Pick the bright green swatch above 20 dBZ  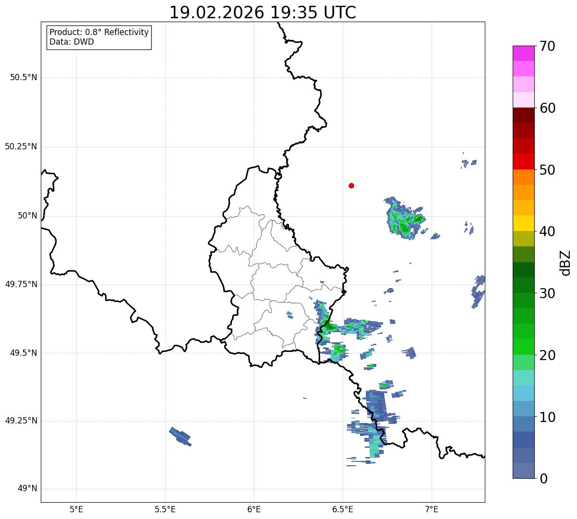(x=523, y=347)
